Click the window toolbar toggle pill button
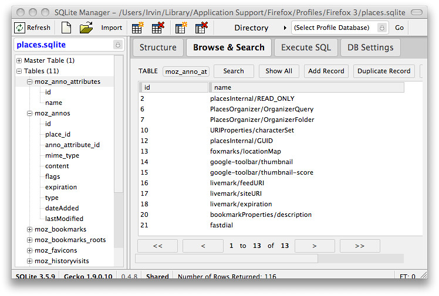The image size is (439, 296). coord(417,12)
